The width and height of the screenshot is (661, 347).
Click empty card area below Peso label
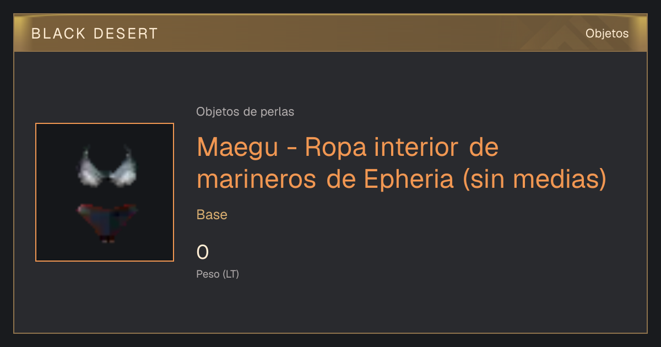330,308
